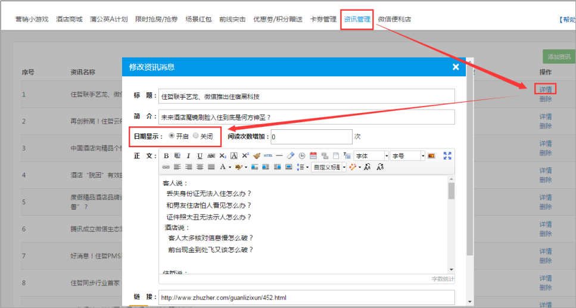Click font color A icon
Viewport: 576px width, 308px height.
(x=223, y=167)
